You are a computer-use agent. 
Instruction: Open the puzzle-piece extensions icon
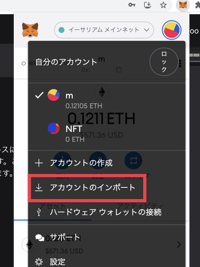click(x=198, y=5)
